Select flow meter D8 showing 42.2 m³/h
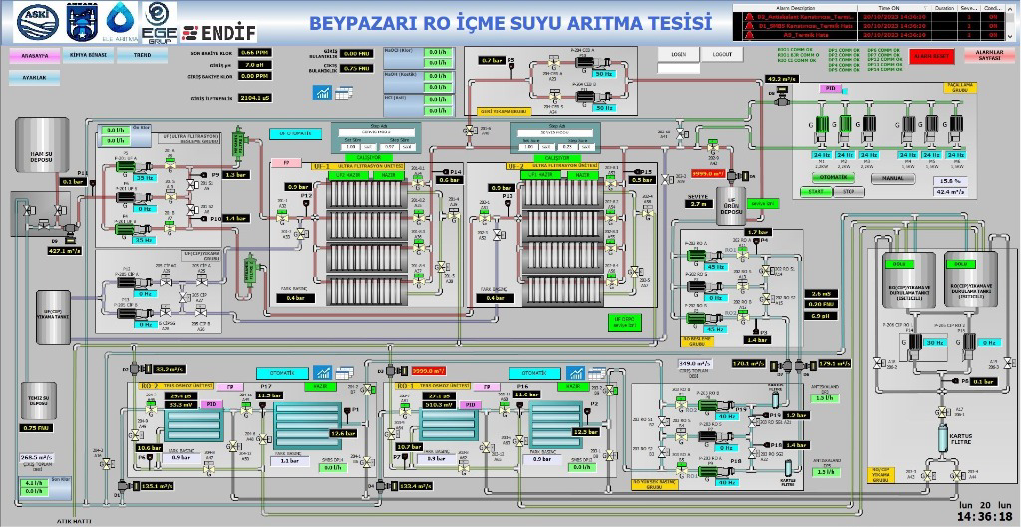The height and width of the screenshot is (527, 1021). 781,98
